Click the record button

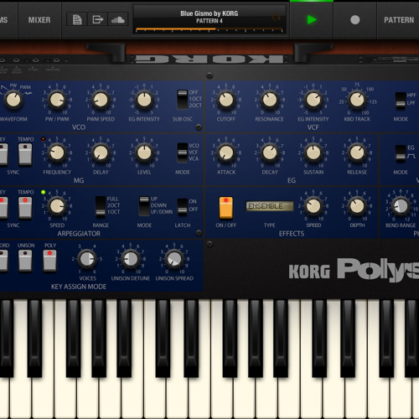(x=354, y=20)
